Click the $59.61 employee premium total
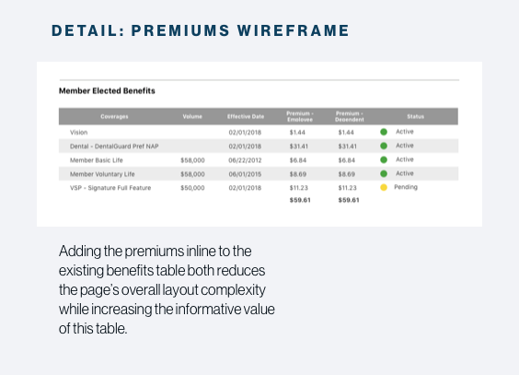Image resolution: width=519 pixels, height=375 pixels. [300, 200]
